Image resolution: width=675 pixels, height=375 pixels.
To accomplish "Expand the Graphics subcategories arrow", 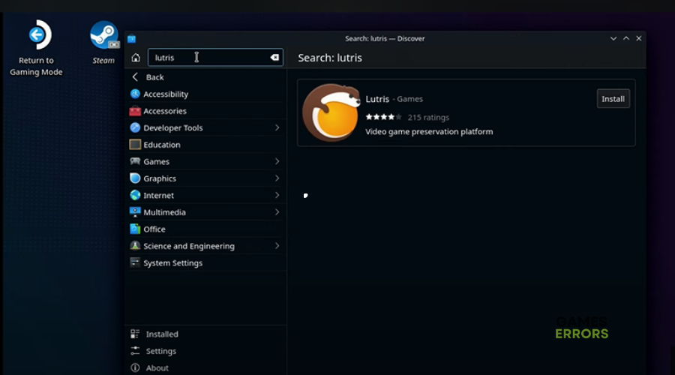I will click(x=277, y=178).
